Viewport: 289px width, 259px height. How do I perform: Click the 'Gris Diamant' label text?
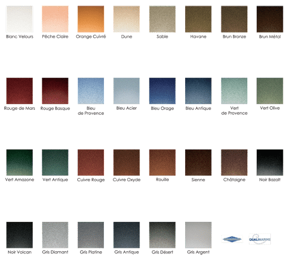55,252
